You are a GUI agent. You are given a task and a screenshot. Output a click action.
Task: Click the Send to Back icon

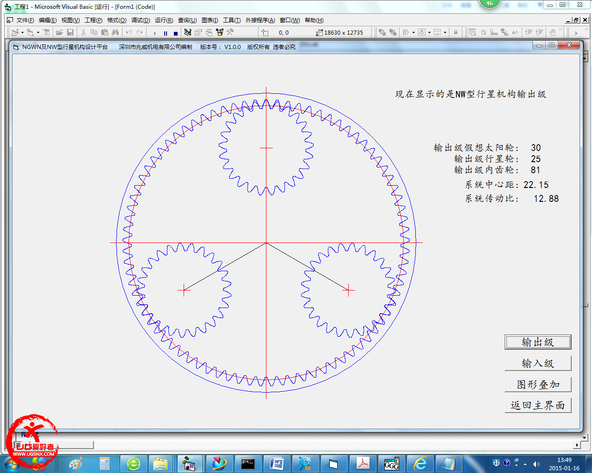tap(393, 32)
